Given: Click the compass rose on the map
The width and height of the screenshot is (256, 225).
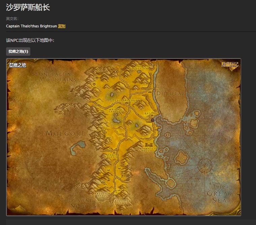Looking at the screenshot, I should tap(205, 165).
